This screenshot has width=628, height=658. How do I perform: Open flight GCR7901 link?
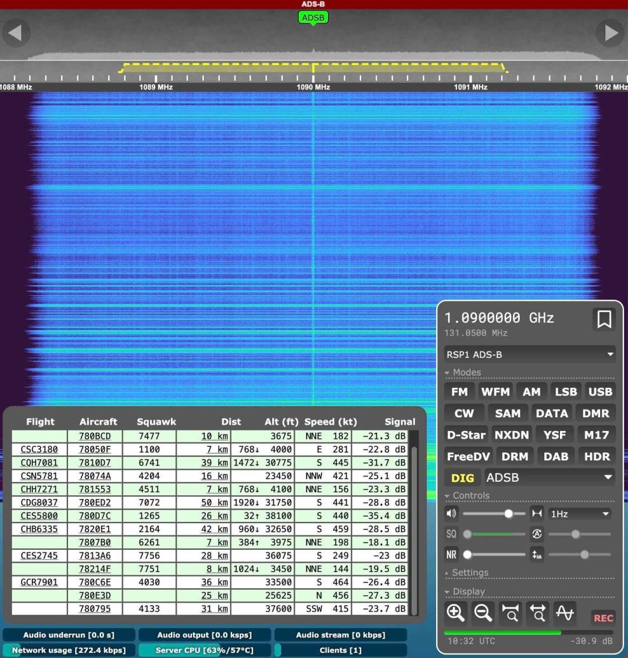click(x=39, y=582)
